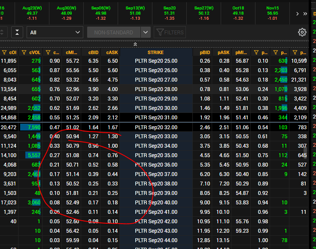The height and width of the screenshot is (249, 316).
Task: Click put open interest 21,321 cell
Action: (299, 80)
